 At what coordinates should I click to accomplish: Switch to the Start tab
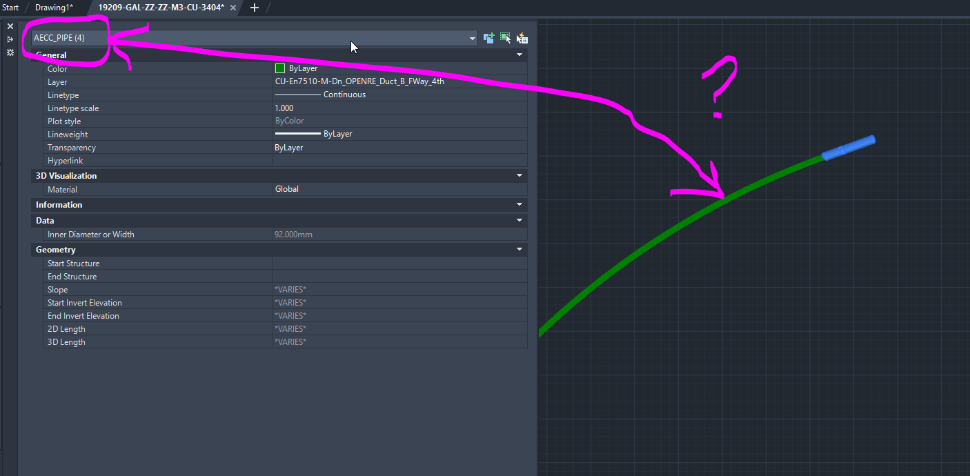click(x=11, y=8)
